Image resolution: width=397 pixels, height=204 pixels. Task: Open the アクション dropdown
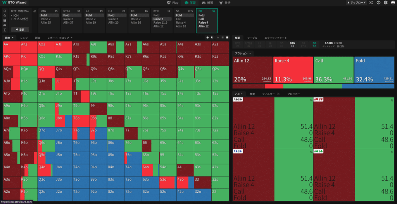click(243, 54)
